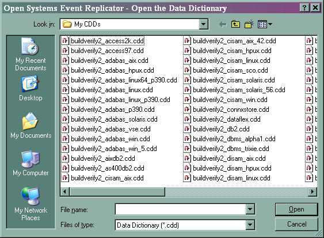Open My Documents in places bar

click(31, 126)
